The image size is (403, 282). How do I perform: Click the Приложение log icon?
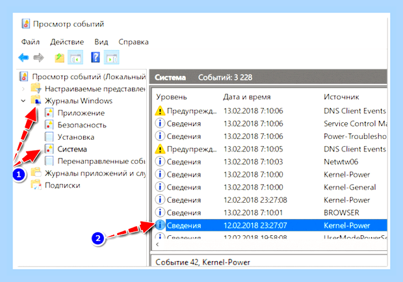click(49, 113)
